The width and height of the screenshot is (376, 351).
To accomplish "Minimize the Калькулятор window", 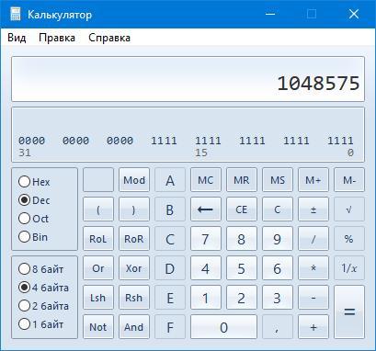I will pyautogui.click(x=270, y=14).
